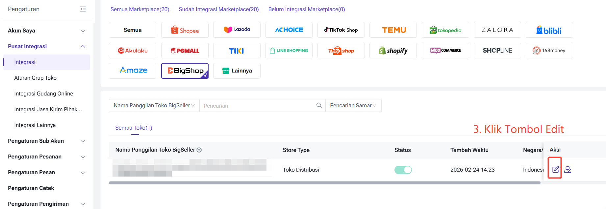The image size is (606, 209).
Task: Toggle the store Status switch off
Action: click(x=403, y=170)
